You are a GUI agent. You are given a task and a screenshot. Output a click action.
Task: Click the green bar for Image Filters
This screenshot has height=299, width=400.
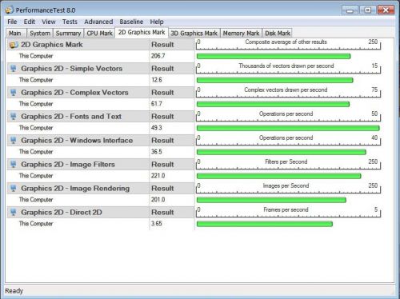pyautogui.click(x=279, y=176)
